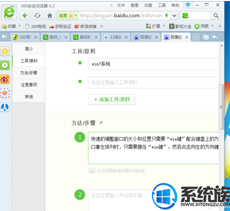Click the step 2 点击这里输入方法或步骤 field
Screen dimensions: 230x211
point(154,200)
